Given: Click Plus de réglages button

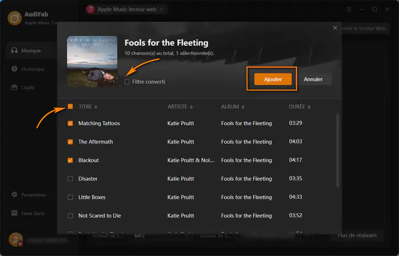Looking at the screenshot, I should 357,236.
